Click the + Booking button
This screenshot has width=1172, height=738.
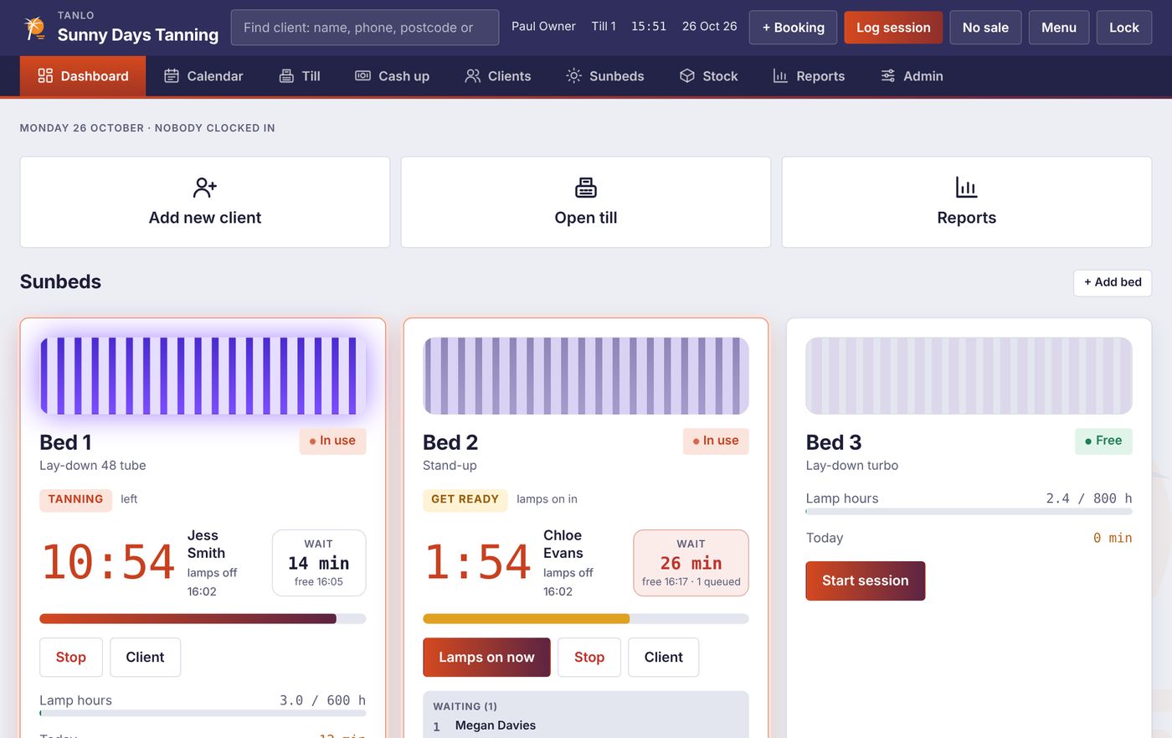click(x=793, y=28)
